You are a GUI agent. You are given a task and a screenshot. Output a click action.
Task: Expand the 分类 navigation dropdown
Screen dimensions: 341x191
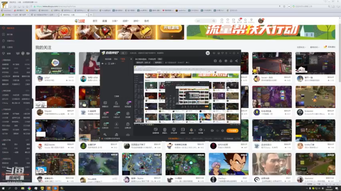115,21
